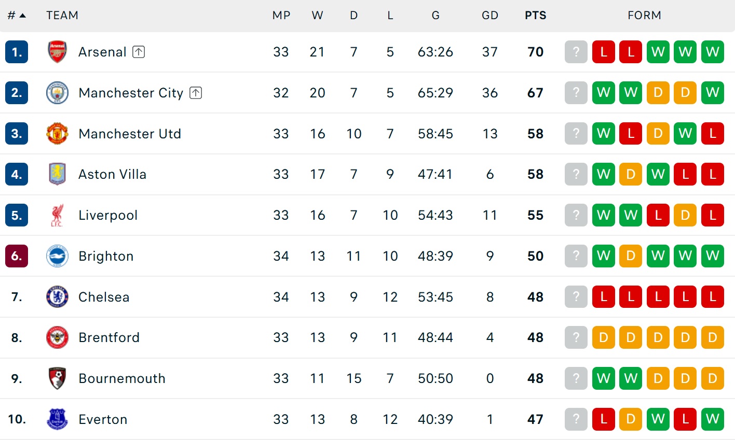Screen dimensions: 735x440
Task: Click the Chelsea club crest
Action: [x=57, y=297]
